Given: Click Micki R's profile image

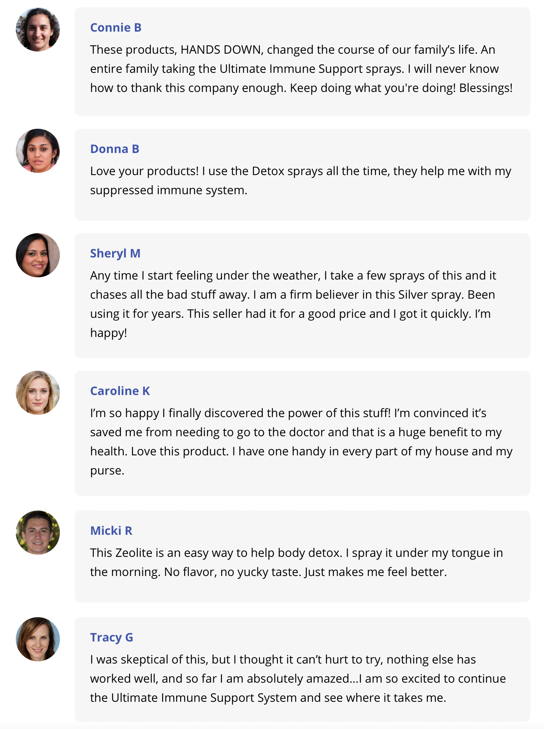Looking at the screenshot, I should pyautogui.click(x=38, y=533).
